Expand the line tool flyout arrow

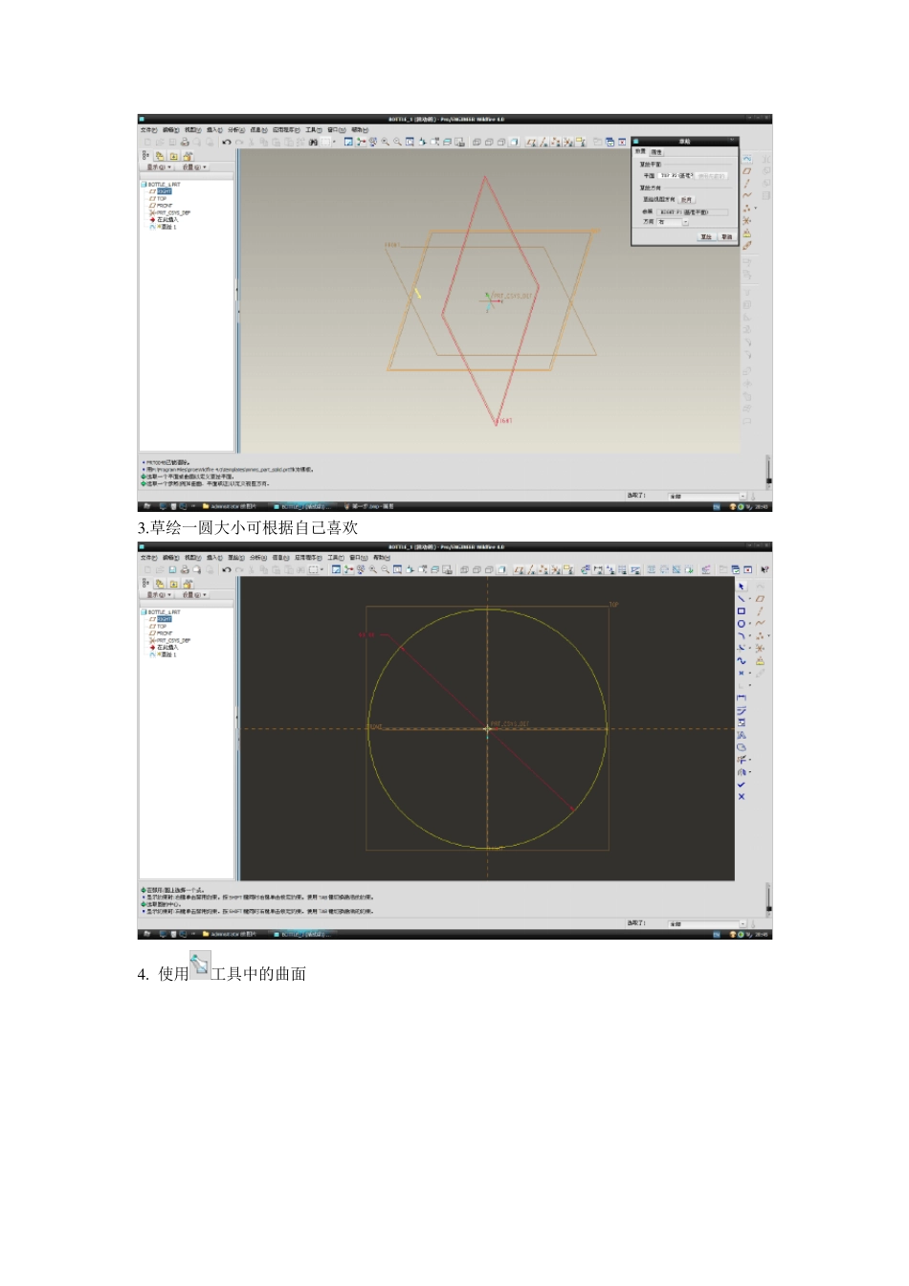(x=750, y=598)
